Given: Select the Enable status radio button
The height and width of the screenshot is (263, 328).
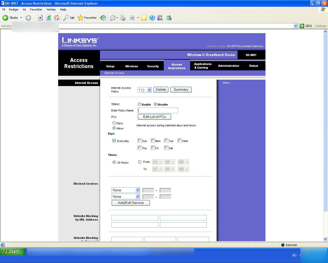Looking at the screenshot, I should click(139, 104).
